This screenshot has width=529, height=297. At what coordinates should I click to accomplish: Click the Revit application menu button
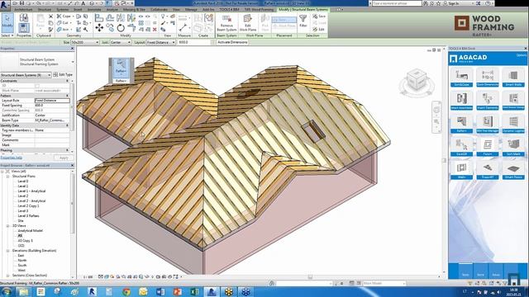point(5,6)
